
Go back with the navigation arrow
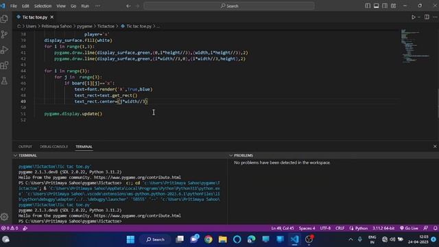point(128,6)
